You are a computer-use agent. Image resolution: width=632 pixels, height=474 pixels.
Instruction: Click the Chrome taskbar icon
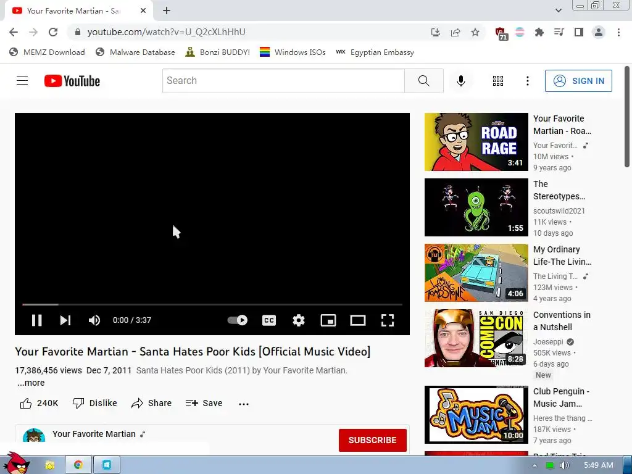78,465
